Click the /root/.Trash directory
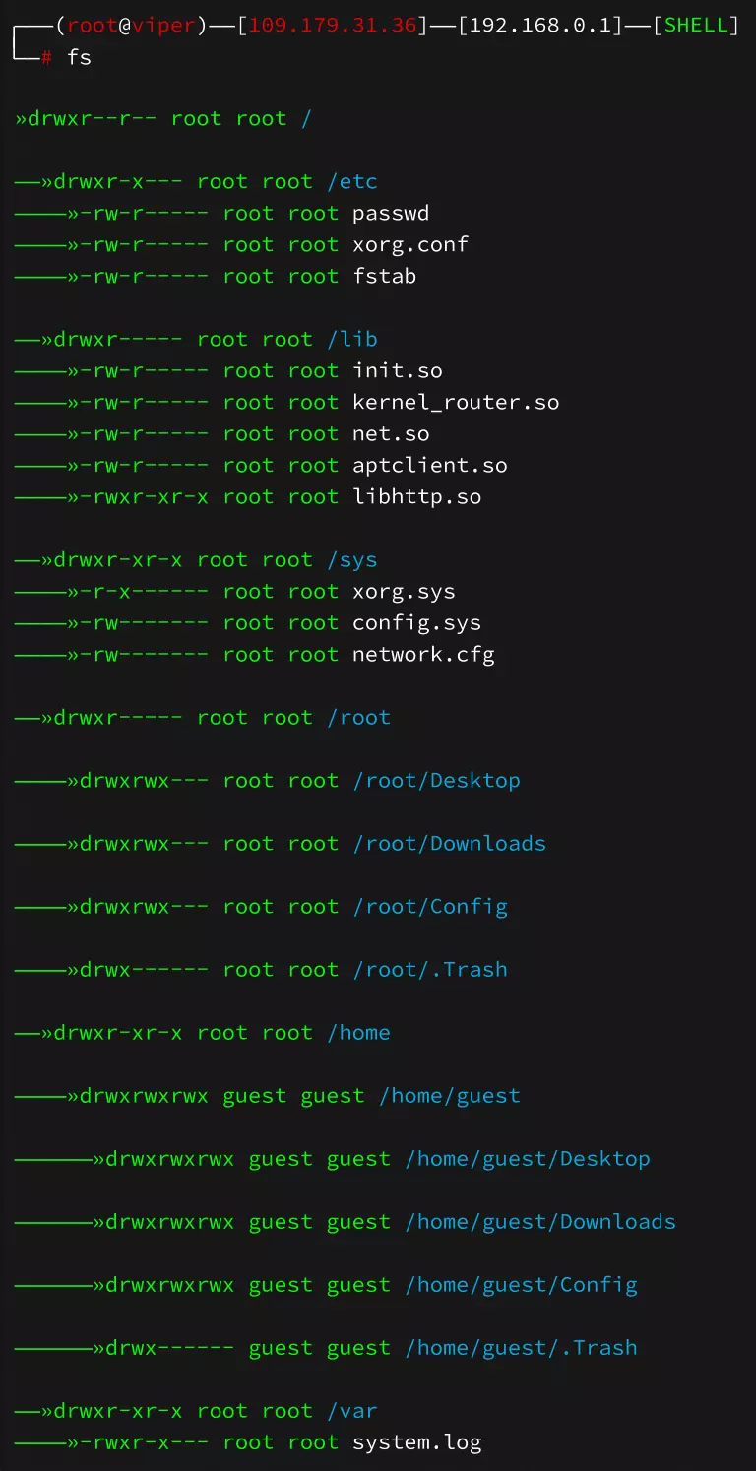This screenshot has height=1471, width=756. coord(430,970)
